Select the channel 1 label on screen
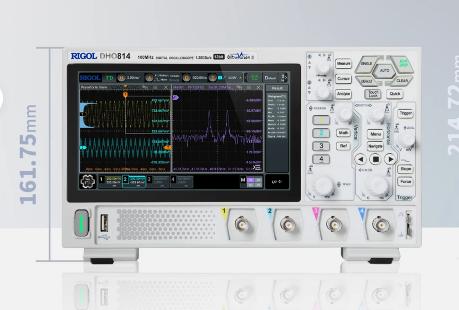459x310 pixels. click(x=101, y=179)
